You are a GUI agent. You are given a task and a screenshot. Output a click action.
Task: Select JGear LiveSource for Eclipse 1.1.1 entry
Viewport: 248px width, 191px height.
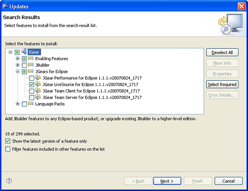point(91,84)
